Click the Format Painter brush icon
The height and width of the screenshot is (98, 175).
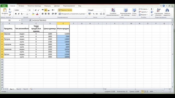point(10,14)
